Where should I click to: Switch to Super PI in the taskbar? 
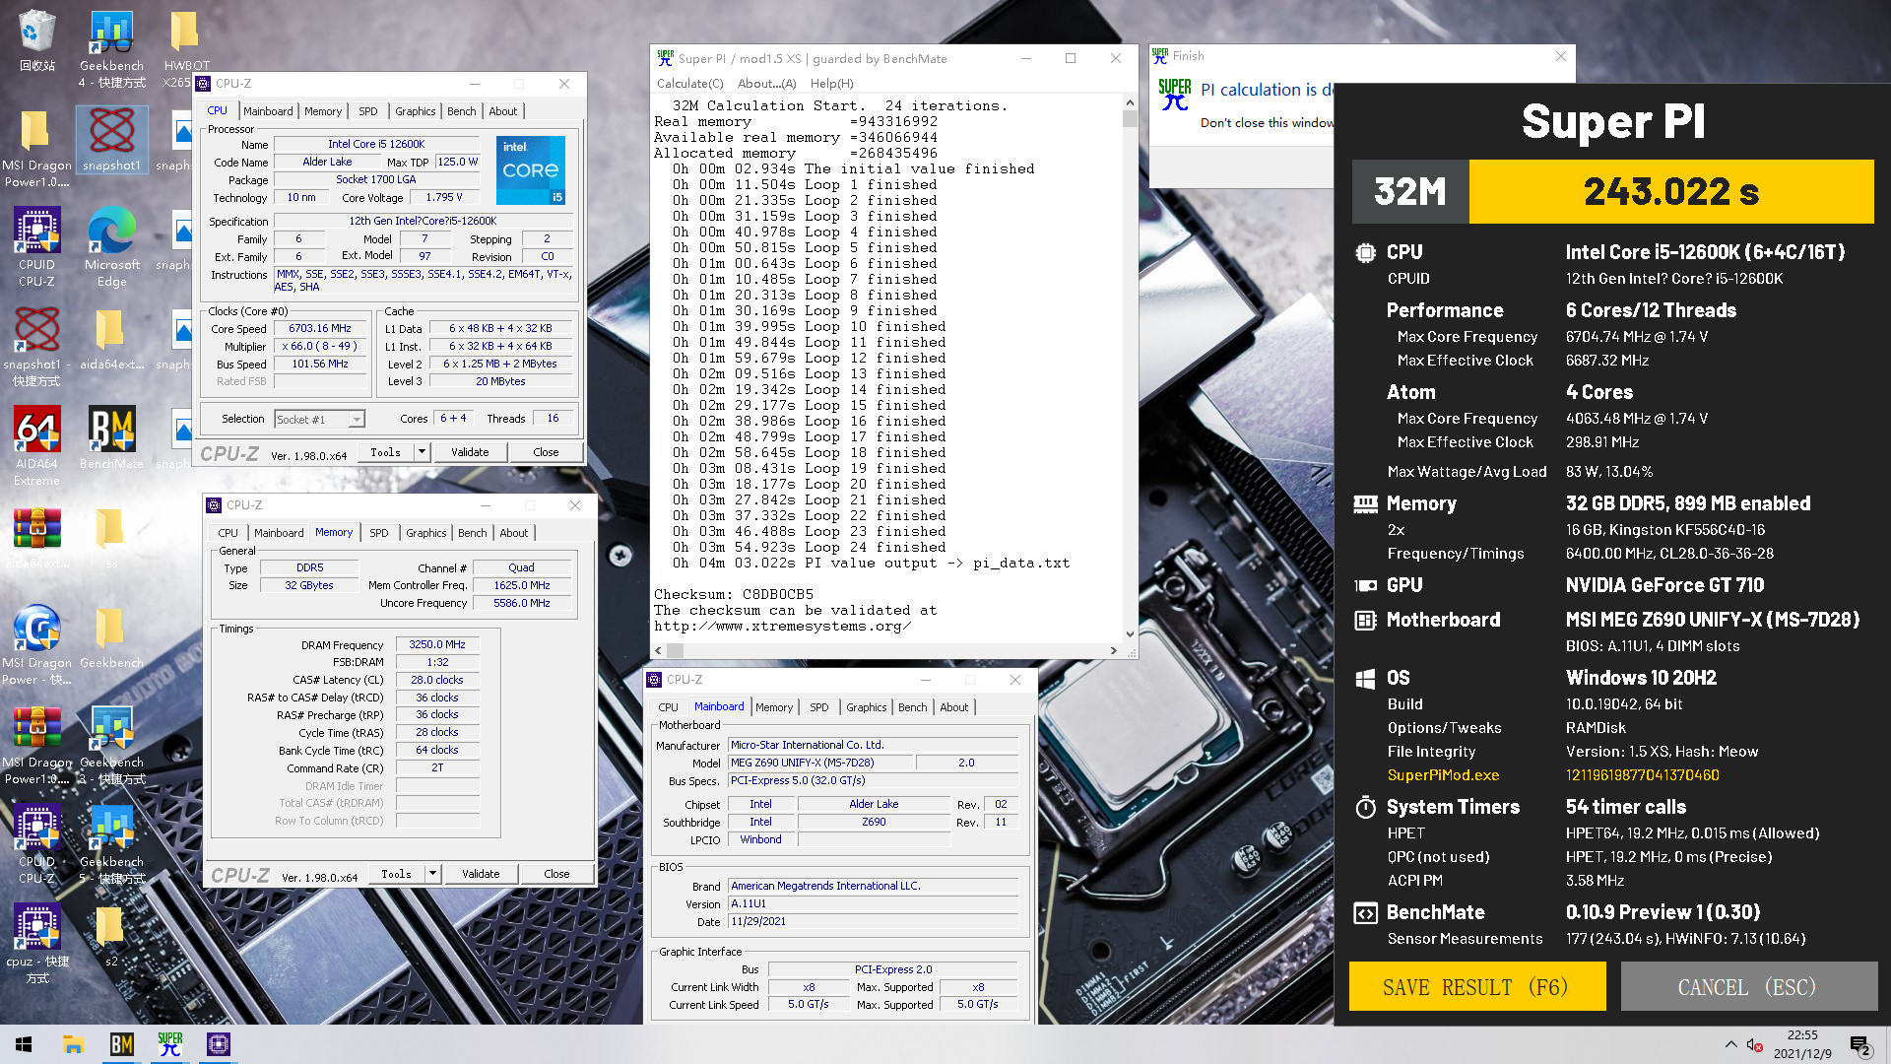169,1044
